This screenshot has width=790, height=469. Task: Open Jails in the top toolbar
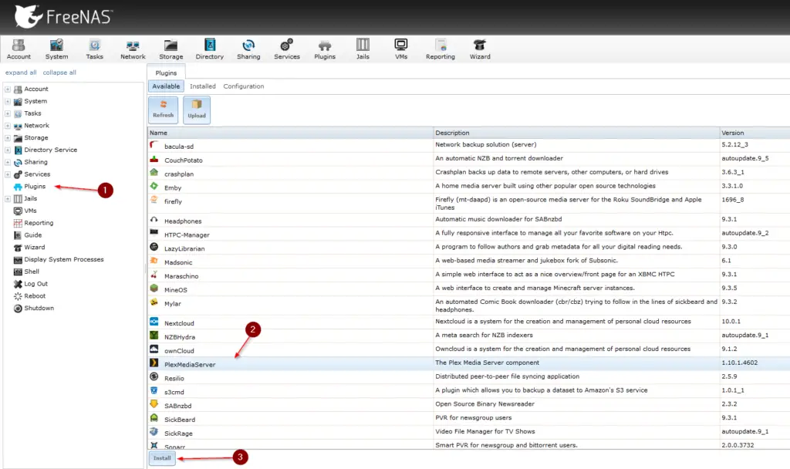(363, 49)
